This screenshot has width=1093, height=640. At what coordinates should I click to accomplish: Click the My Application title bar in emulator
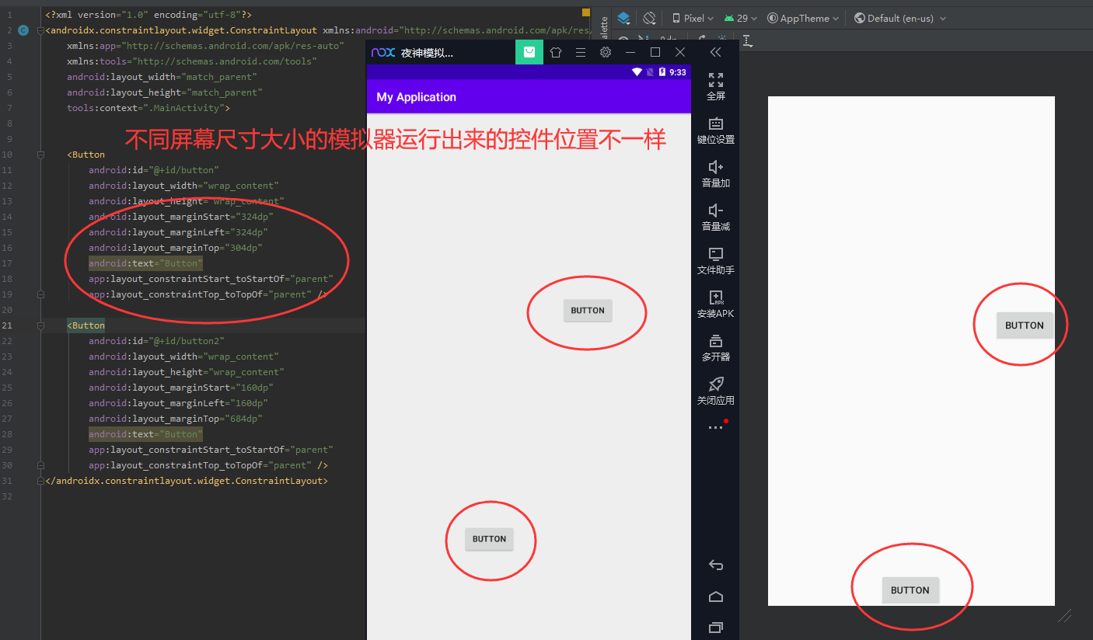tap(529, 97)
